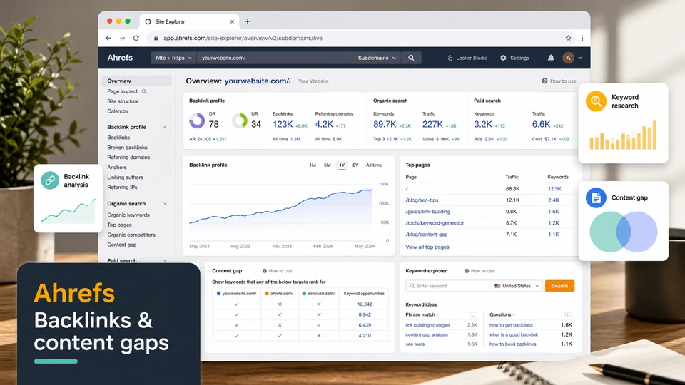Click link building strategies keyword idea

click(x=427, y=325)
